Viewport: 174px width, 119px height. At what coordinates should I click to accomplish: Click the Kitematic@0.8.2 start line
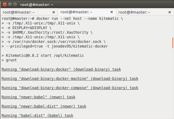click(x=43, y=55)
